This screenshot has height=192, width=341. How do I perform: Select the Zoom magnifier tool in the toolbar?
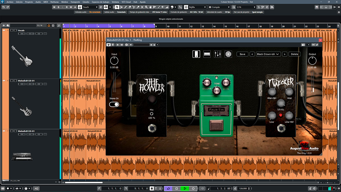point(146,7)
